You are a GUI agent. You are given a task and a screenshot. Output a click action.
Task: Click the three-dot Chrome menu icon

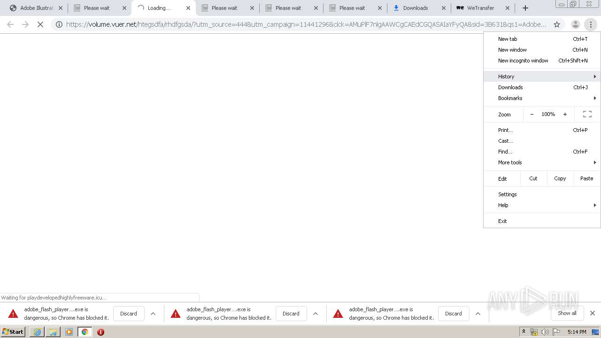(591, 24)
